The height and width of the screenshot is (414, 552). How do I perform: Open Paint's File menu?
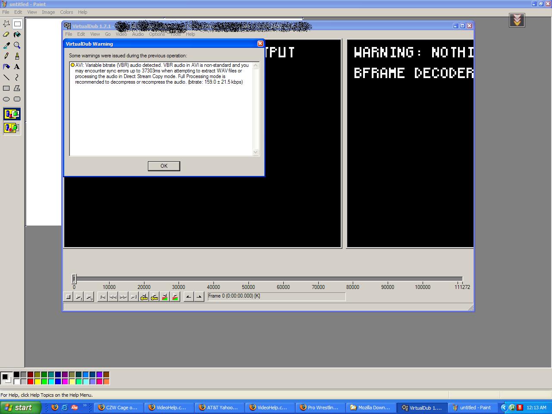click(6, 12)
